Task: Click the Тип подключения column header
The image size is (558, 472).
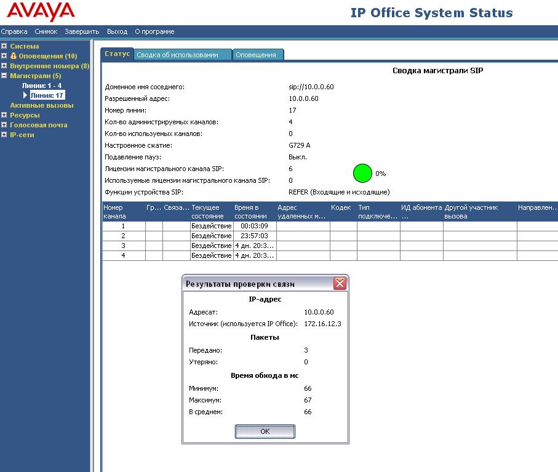Action: 378,212
